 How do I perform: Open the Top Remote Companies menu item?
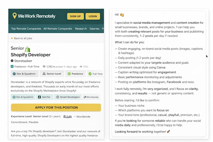click(x=26, y=29)
